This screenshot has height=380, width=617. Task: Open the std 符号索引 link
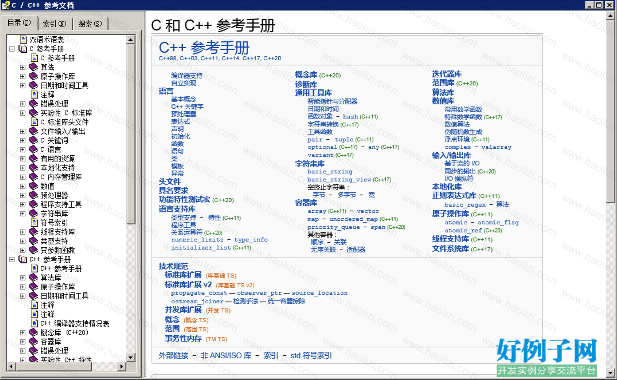point(311,355)
